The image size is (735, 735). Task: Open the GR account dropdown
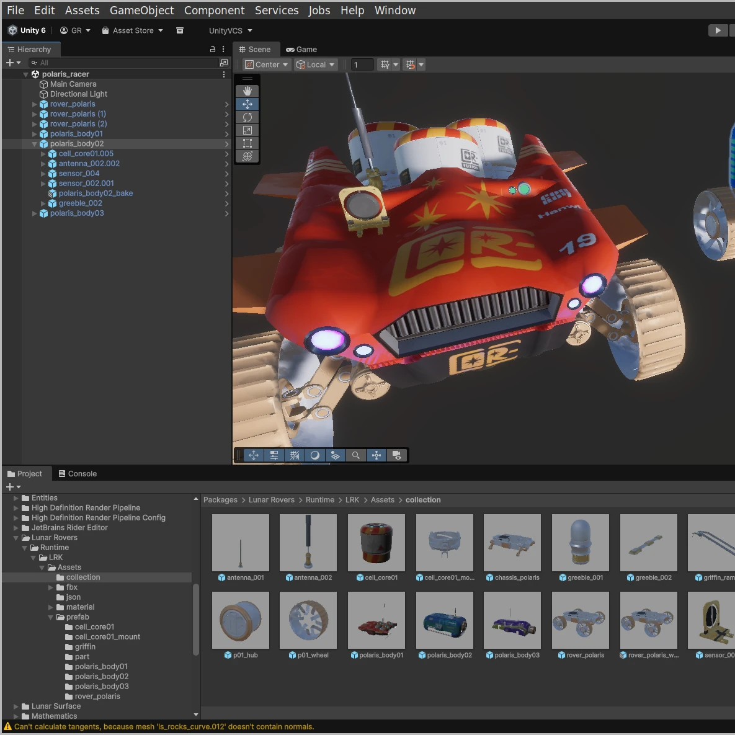coord(75,30)
